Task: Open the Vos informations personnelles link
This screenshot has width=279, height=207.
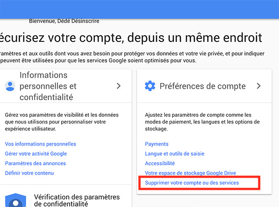Action: [x=40, y=144]
